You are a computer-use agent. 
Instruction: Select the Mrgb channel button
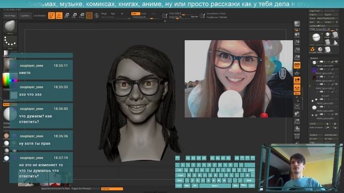click(x=104, y=14)
